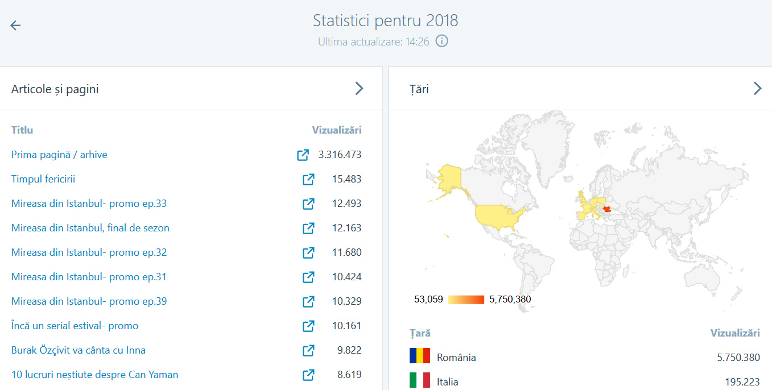772x390 pixels.
Task: Select the Italia country row
Action: (447, 381)
